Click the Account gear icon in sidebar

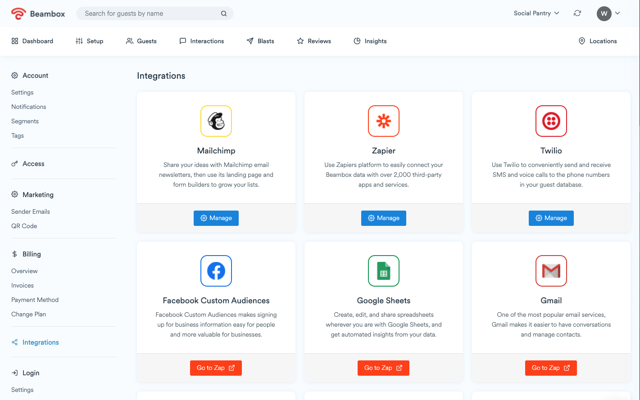pyautogui.click(x=15, y=76)
